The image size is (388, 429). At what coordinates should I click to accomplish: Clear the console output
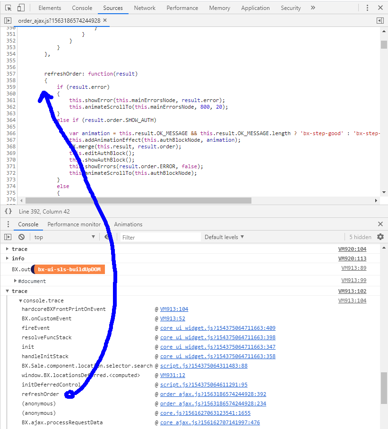click(x=21, y=237)
